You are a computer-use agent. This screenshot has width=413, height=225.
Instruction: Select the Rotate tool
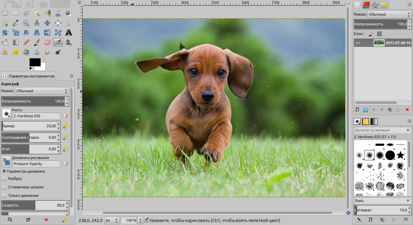pos(5,32)
